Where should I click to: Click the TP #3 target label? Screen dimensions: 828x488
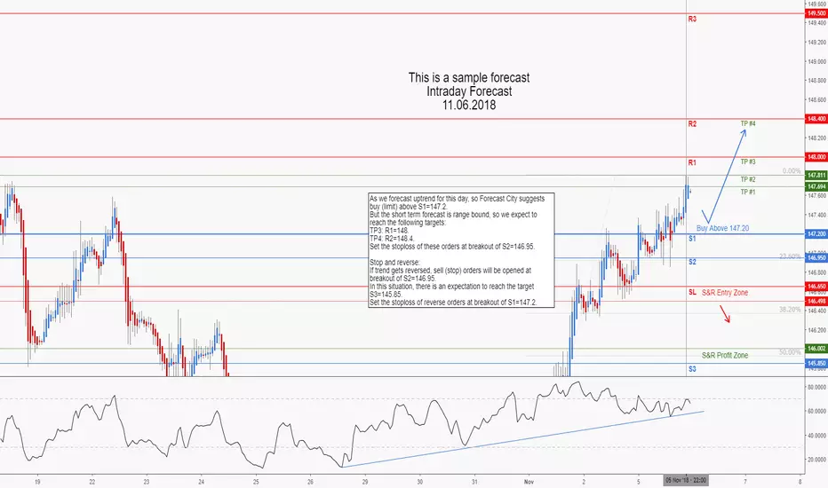point(748,161)
